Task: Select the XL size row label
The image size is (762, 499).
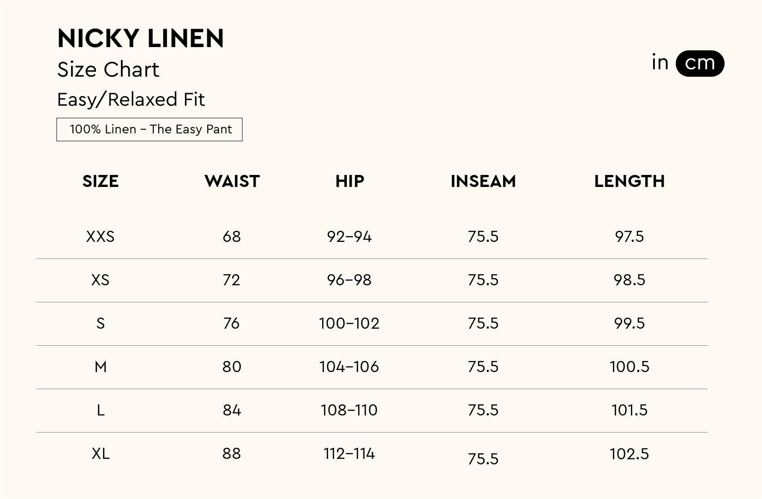Action: 100,453
